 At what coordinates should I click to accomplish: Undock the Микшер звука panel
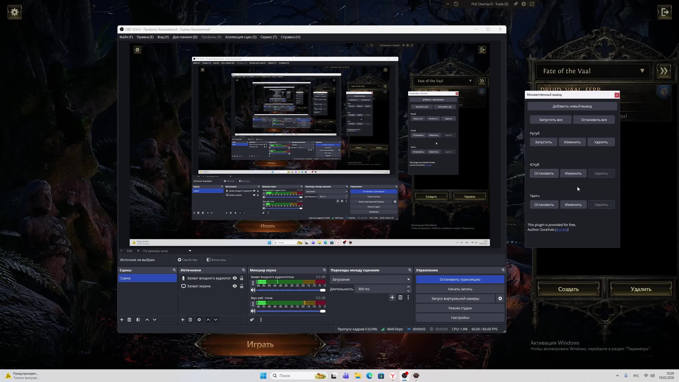point(324,270)
